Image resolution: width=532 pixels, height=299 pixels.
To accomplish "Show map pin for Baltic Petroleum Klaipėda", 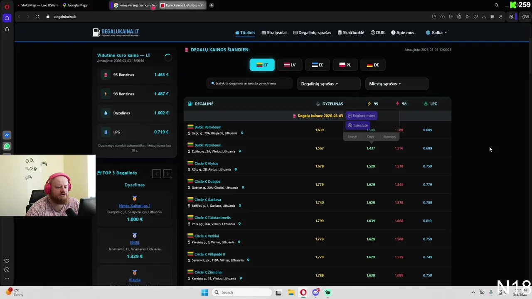I will click(242, 133).
